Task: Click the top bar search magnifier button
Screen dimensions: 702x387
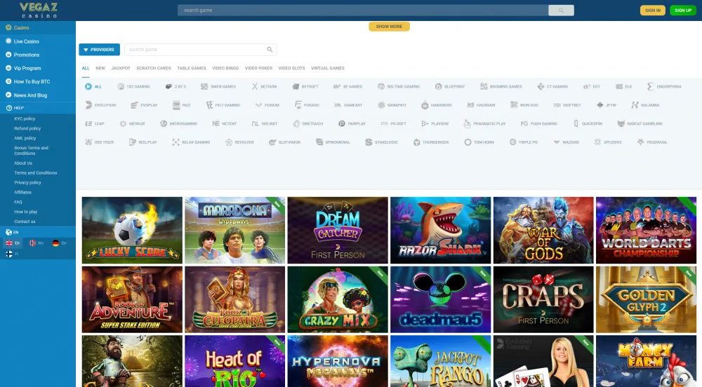Action: 561,11
